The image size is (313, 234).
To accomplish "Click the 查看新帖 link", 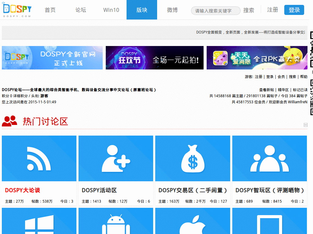I will 267,90.
